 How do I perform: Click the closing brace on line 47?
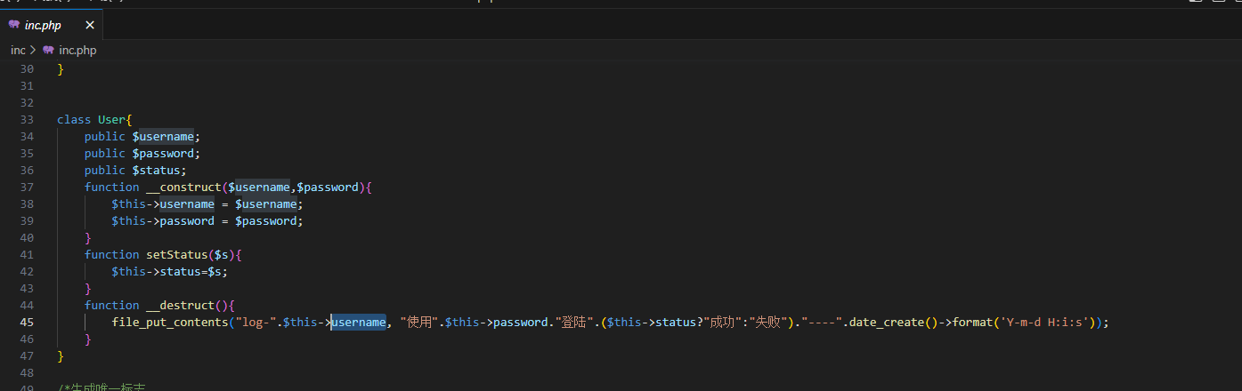pos(61,355)
